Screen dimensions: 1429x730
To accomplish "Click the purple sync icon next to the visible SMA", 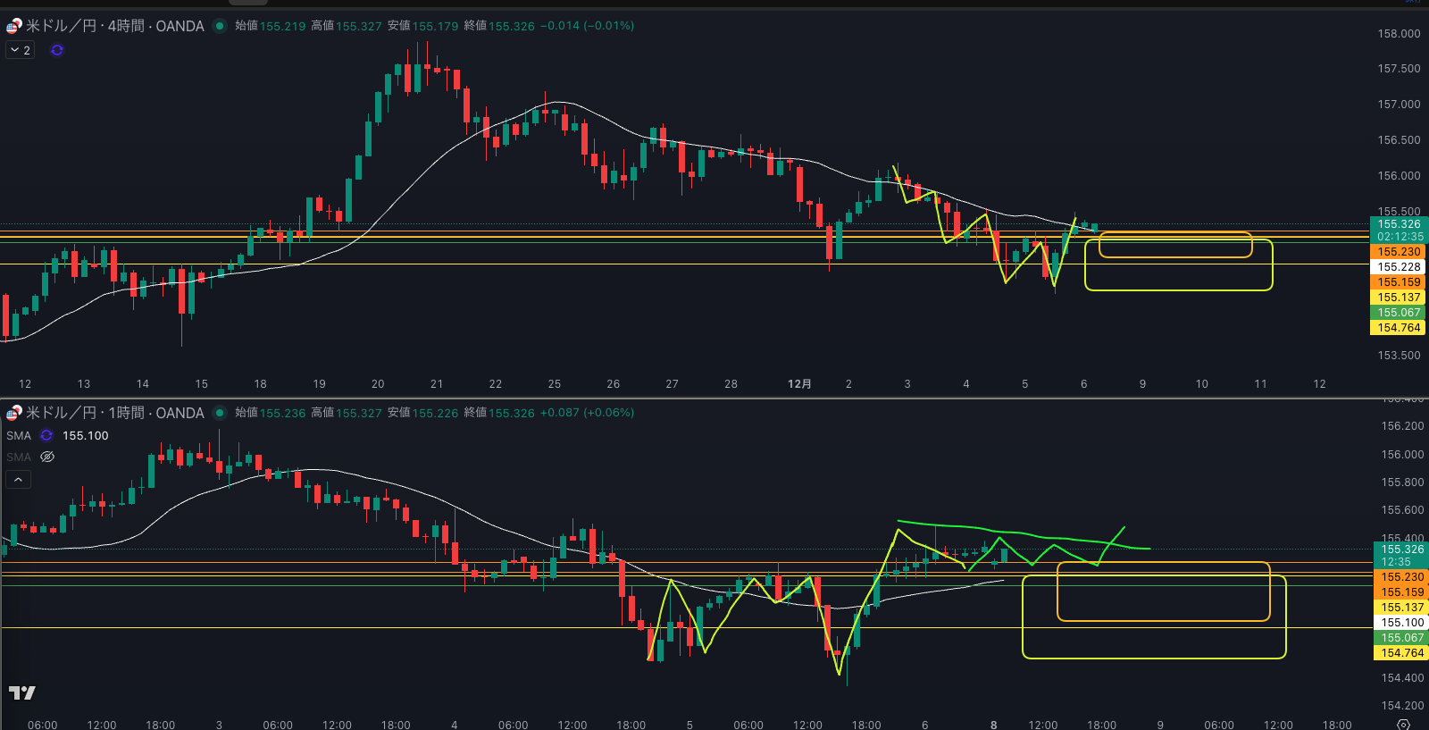I will pos(46,436).
